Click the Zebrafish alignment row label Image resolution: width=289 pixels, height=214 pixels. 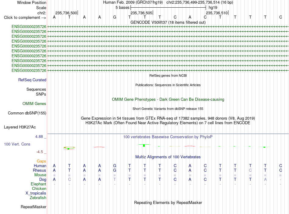(38, 198)
